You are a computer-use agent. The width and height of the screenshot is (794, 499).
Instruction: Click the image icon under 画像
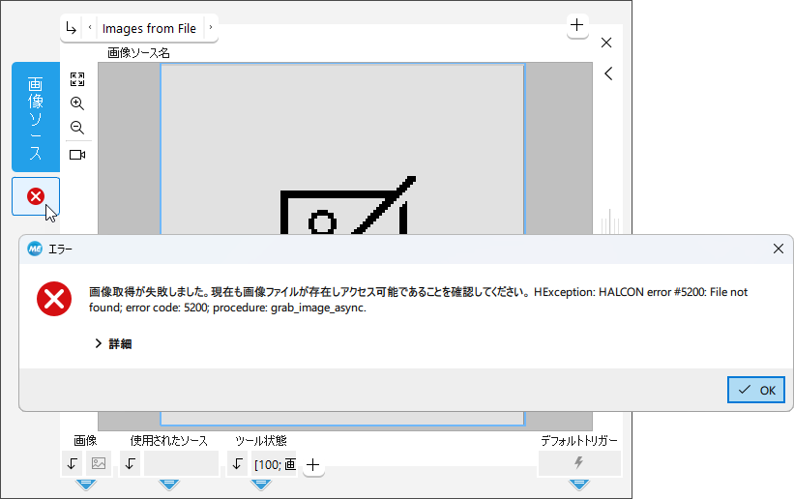(99, 463)
